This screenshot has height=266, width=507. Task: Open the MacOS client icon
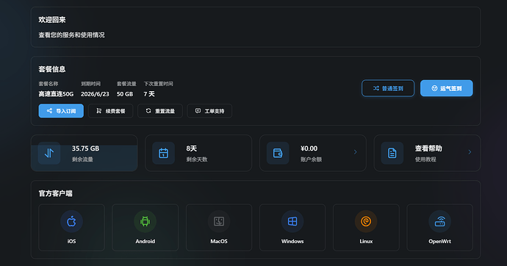coord(219,221)
